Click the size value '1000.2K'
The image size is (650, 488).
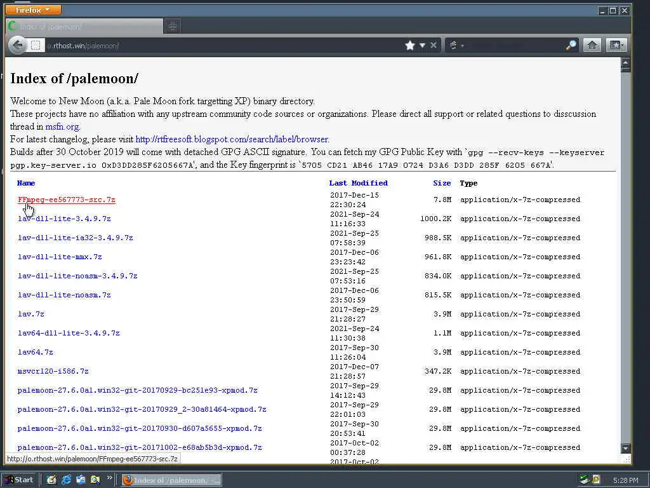coord(435,219)
